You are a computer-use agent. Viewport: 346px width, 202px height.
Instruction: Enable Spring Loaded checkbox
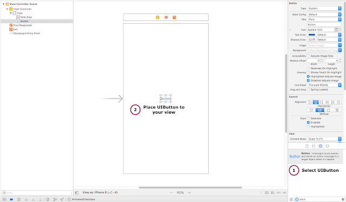(x=308, y=89)
